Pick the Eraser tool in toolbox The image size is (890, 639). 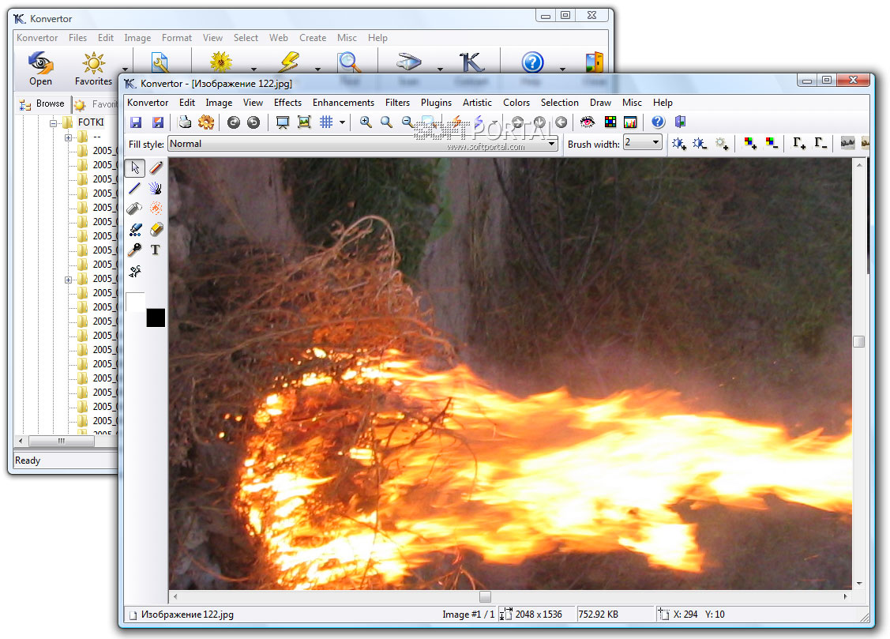[156, 229]
